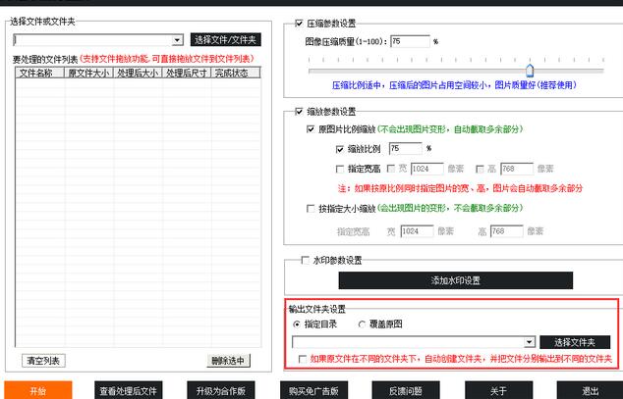This screenshot has width=623, height=399.
Task: Toggle the 缩放比例 checkbox
Action: (x=340, y=149)
